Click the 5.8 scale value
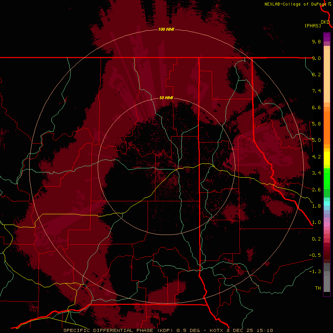The width and height of the screenshot is (333, 333). coord(316,124)
